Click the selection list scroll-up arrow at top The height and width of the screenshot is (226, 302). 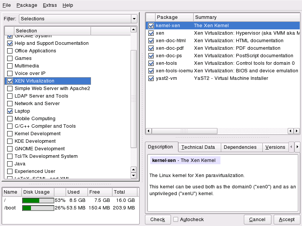coord(134,29)
